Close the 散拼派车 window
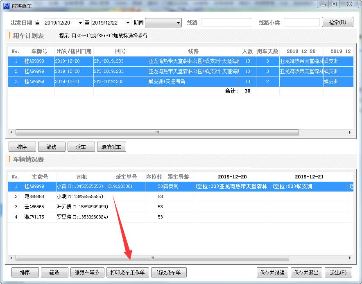This screenshot has width=362, height=284. pos(350,4)
